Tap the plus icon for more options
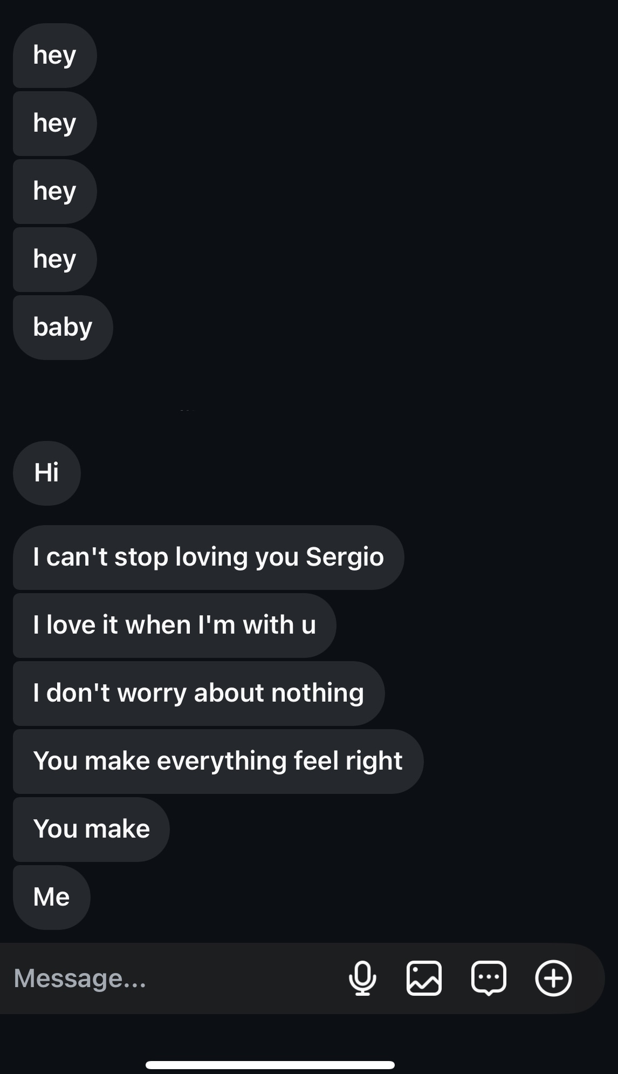The width and height of the screenshot is (618, 1074). tap(553, 978)
